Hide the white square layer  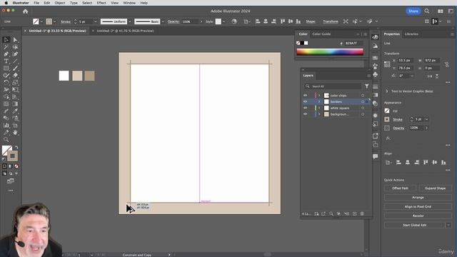[305, 108]
